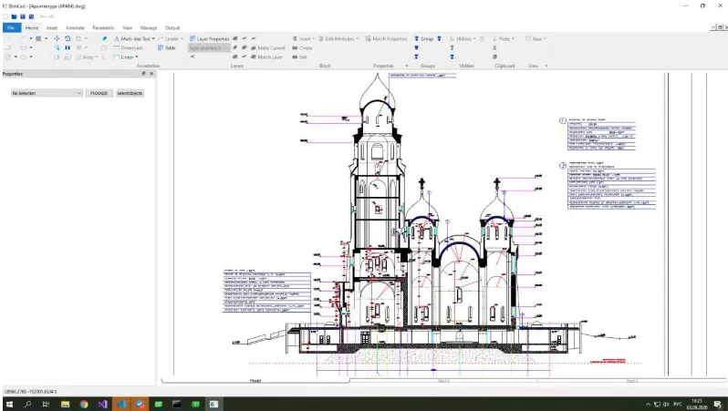Open Visual Studio from the taskbar
This screenshot has height=411, width=728.
click(102, 404)
